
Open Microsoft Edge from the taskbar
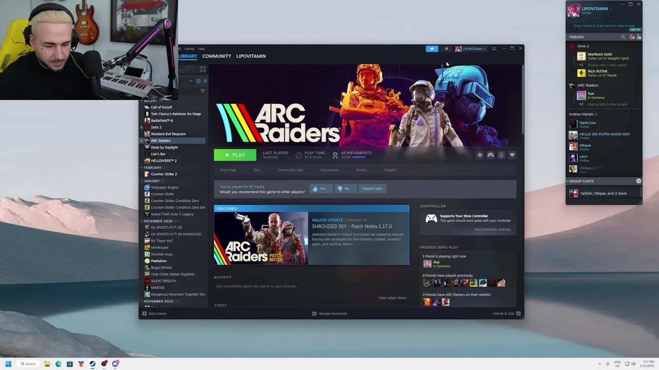click(x=58, y=364)
